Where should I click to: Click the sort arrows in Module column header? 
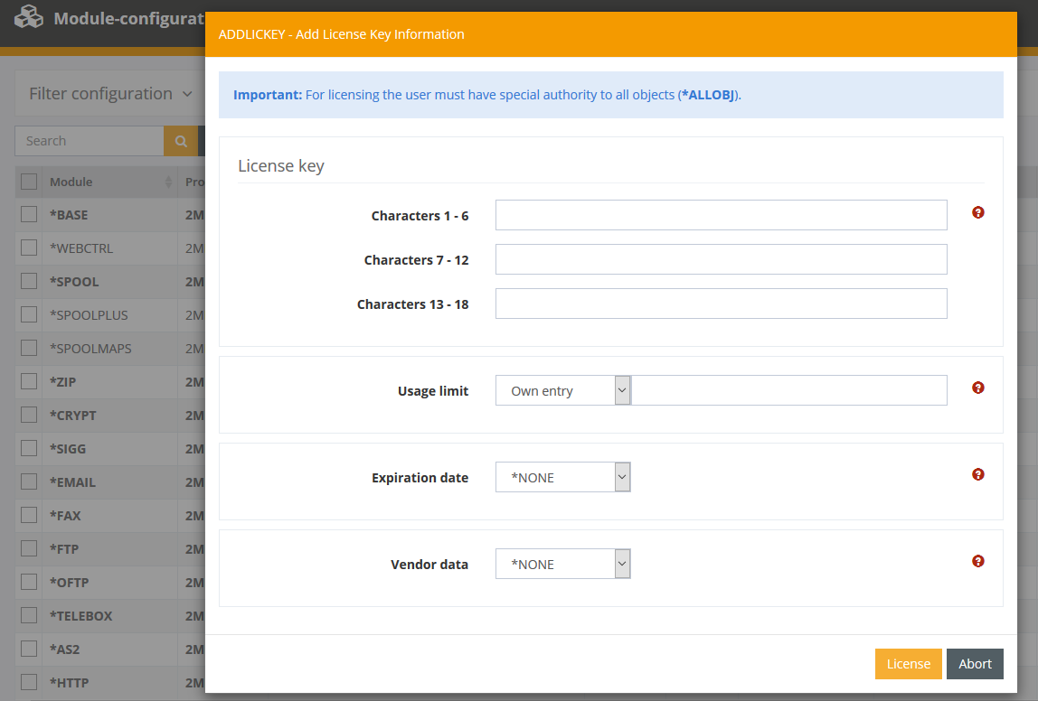point(168,182)
